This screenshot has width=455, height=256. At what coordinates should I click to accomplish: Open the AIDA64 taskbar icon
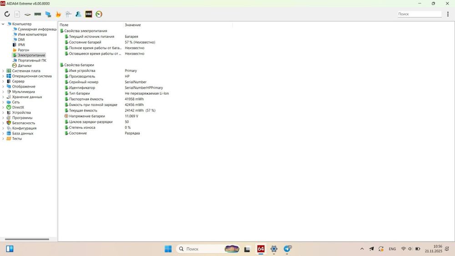tap(261, 249)
